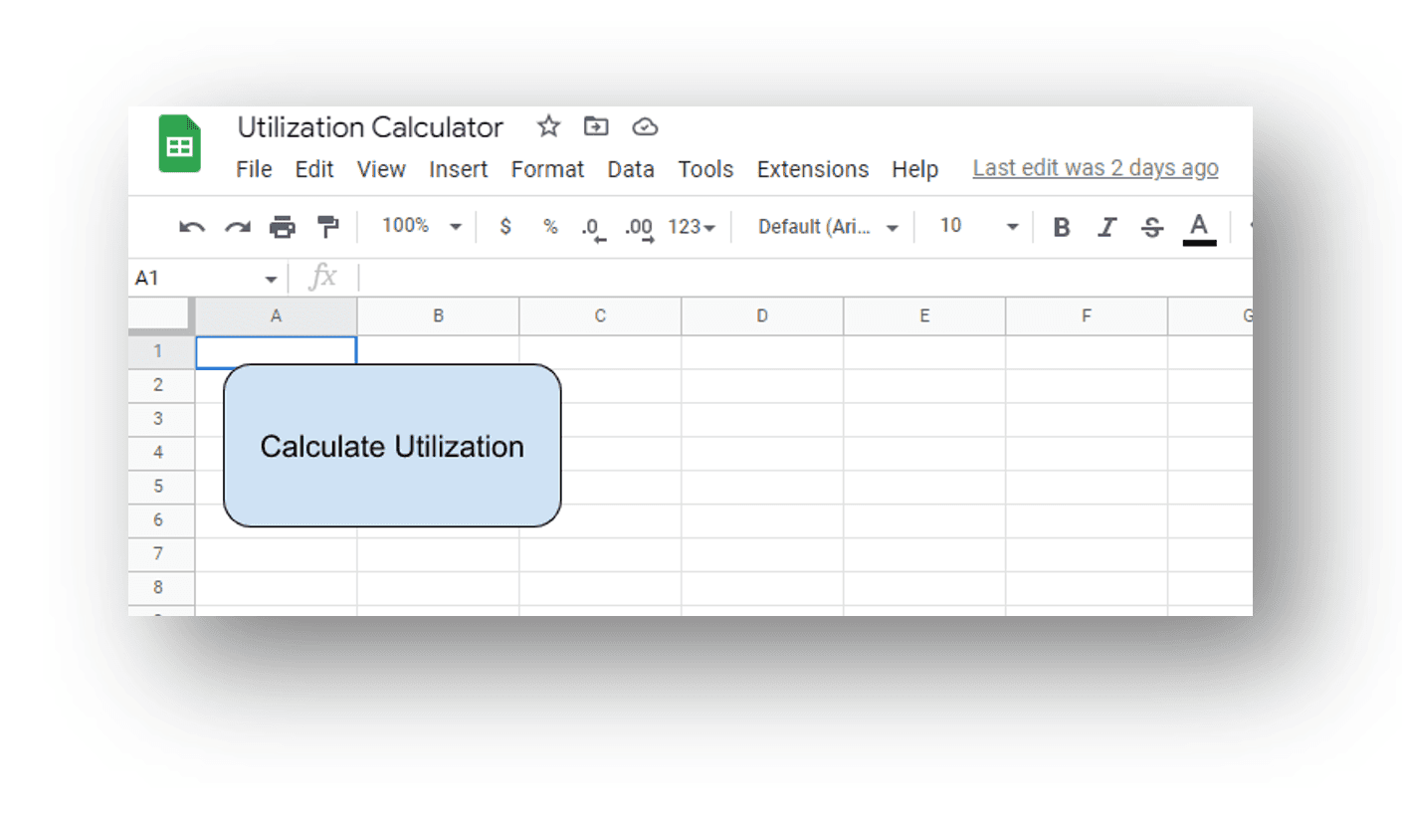
Task: Expand the Name box dropdown arrow
Action: (x=271, y=280)
